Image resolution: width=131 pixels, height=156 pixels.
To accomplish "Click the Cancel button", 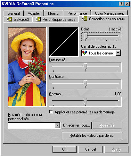I will [90, 149].
